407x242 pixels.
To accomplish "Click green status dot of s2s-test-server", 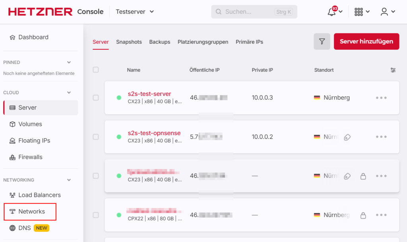I will [119, 98].
